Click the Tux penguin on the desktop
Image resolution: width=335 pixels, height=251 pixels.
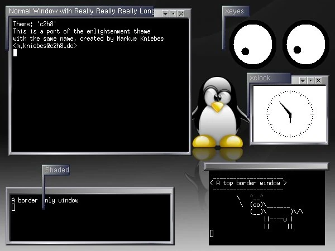(218, 112)
